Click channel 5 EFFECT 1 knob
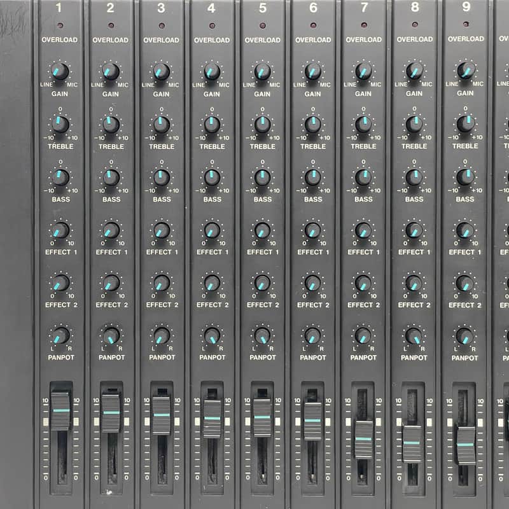 [262, 230]
